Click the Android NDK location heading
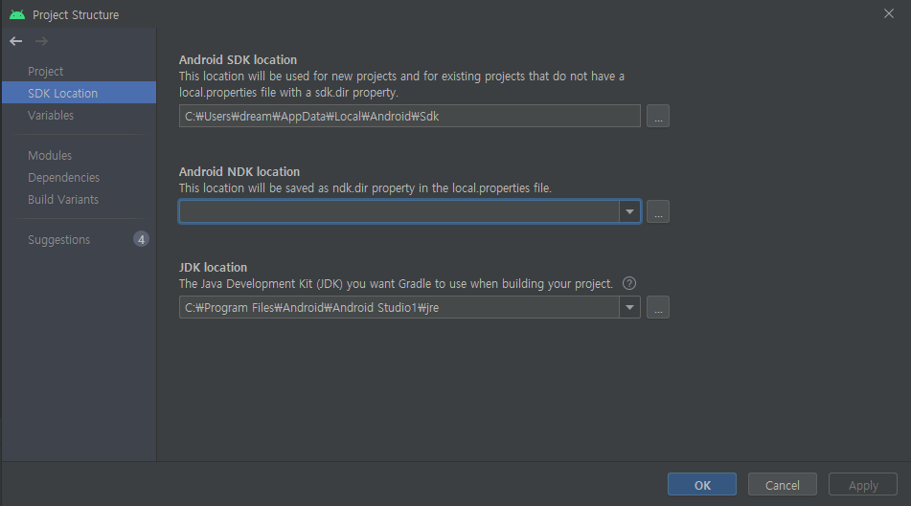The width and height of the screenshot is (911, 506). 239,172
